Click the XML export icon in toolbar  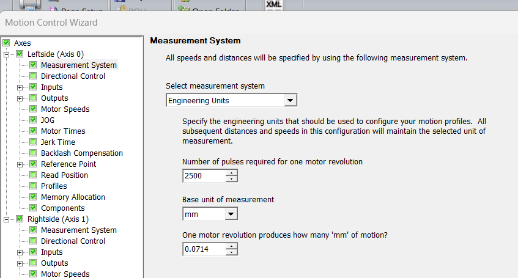(x=273, y=4)
